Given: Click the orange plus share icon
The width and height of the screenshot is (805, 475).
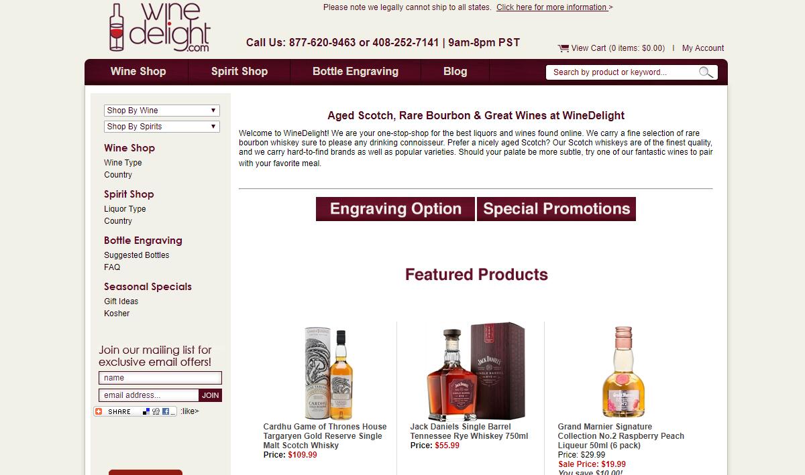Looking at the screenshot, I should click(99, 411).
